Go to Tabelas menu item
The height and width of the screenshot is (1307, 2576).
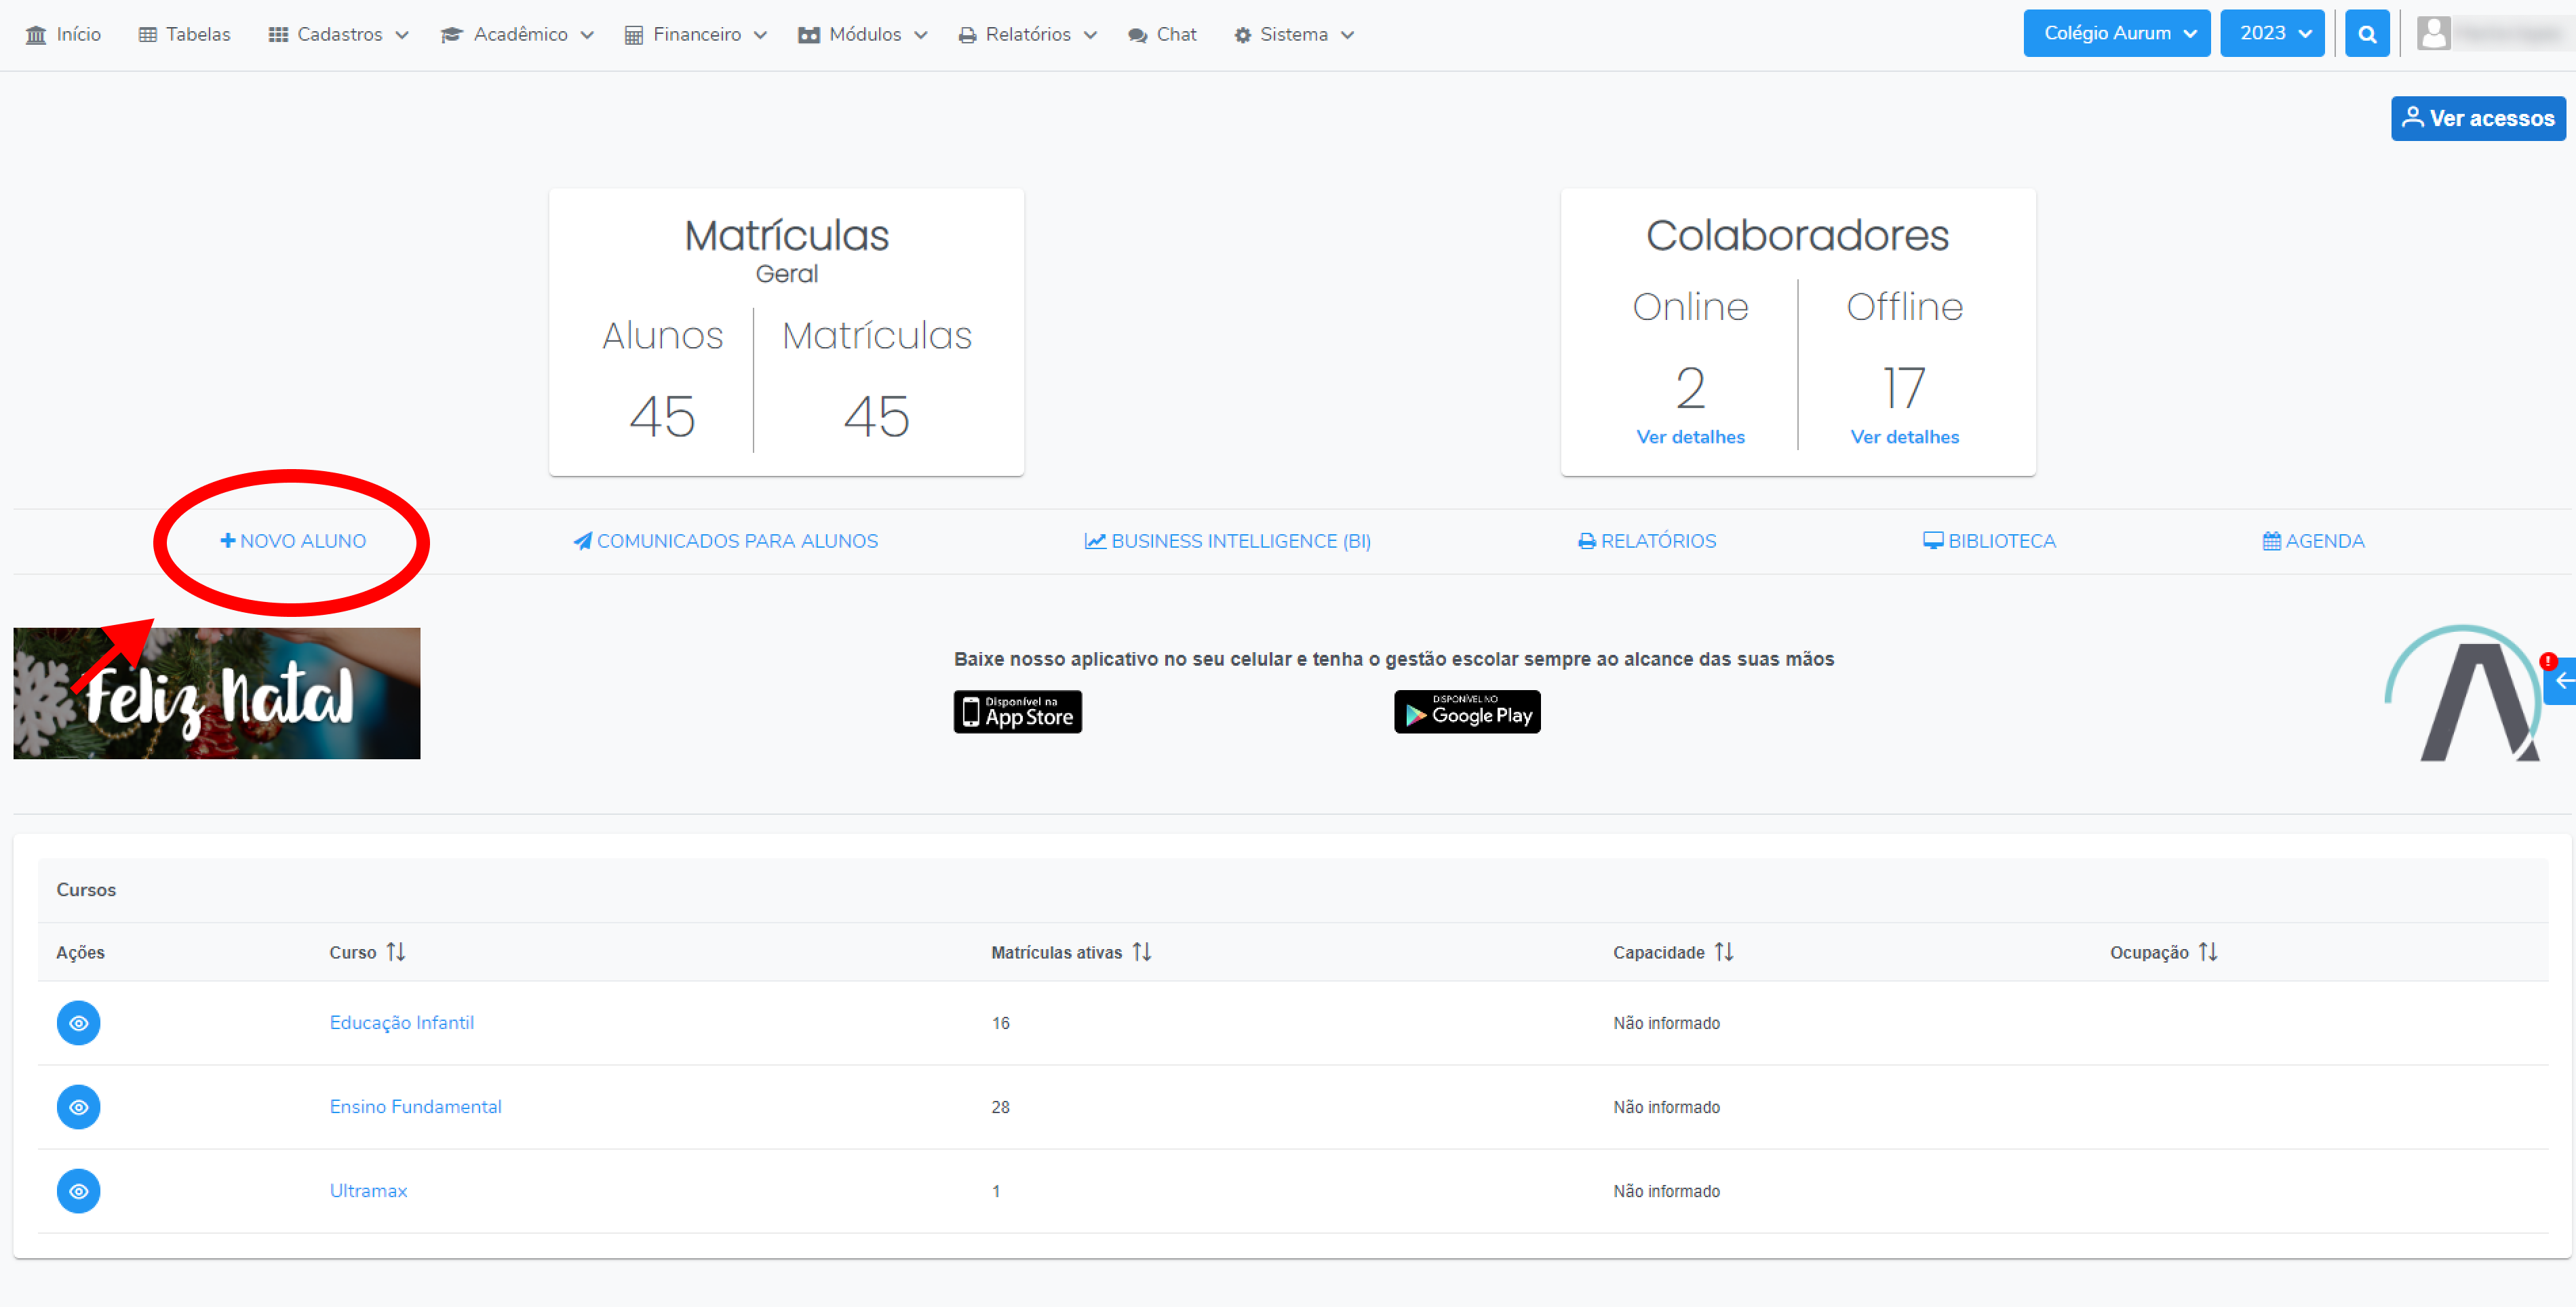[184, 35]
